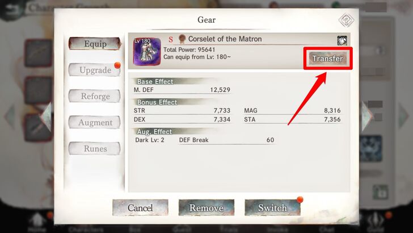
Task: Select the blurred sword gear slot
Action: tap(37, 128)
